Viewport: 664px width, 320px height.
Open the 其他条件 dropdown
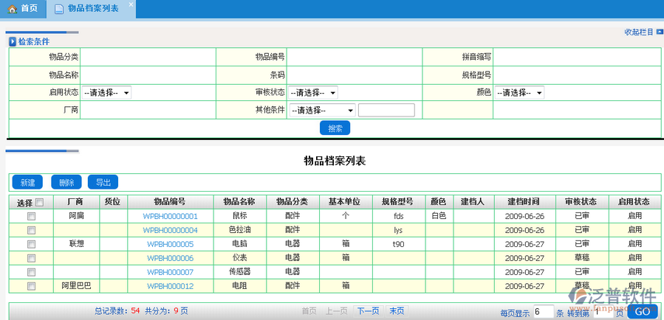tap(323, 111)
